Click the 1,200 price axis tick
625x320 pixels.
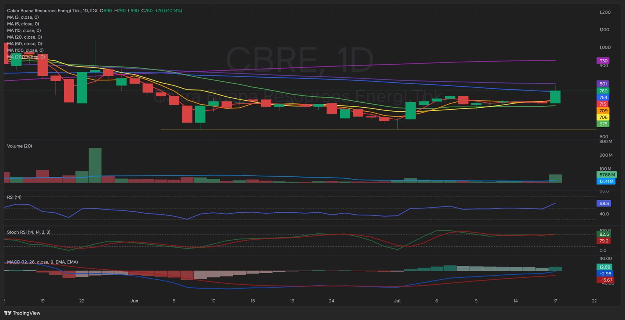tap(605, 12)
